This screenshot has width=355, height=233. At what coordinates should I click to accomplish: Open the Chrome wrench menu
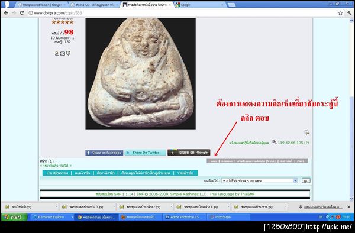tap(349, 13)
